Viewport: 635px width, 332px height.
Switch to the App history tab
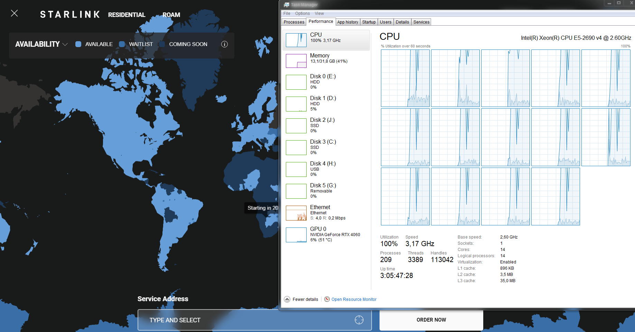(x=348, y=22)
